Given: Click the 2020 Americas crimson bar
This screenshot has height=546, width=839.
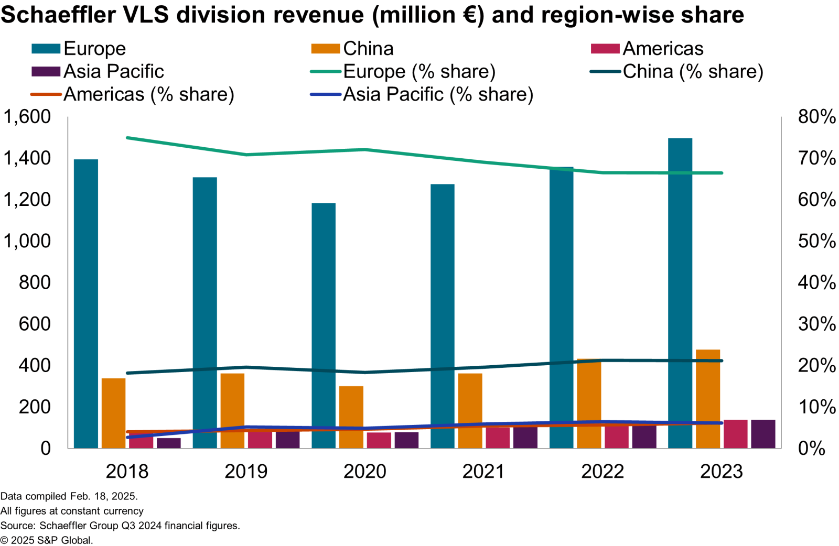Looking at the screenshot, I should [379, 440].
